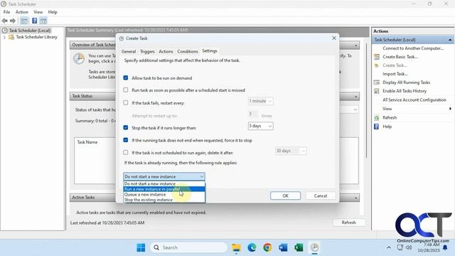Image resolution: width=455 pixels, height=256 pixels.
Task: Click the taskbar Search box
Action: click(189, 247)
